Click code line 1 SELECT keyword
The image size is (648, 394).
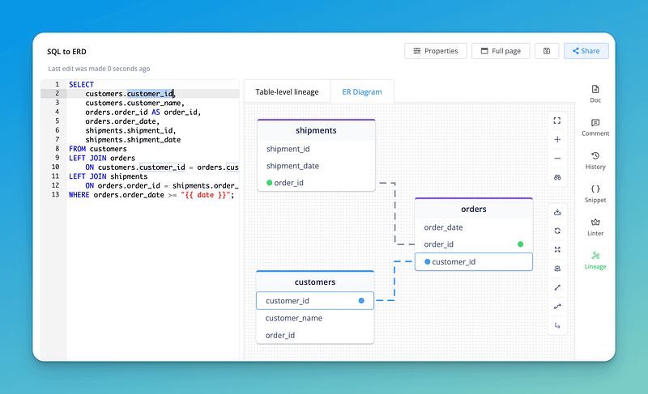[x=82, y=84]
